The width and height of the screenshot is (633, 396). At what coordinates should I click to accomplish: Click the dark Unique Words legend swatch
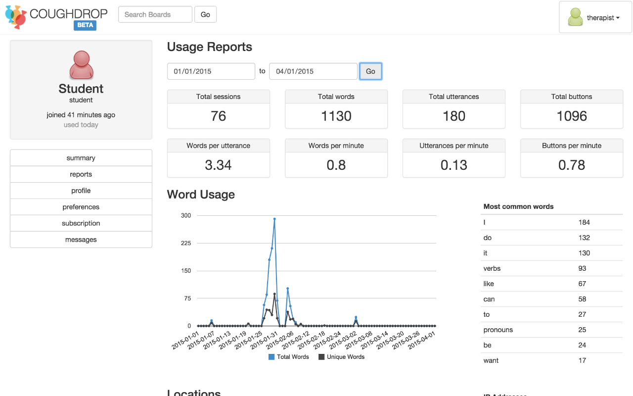[321, 357]
